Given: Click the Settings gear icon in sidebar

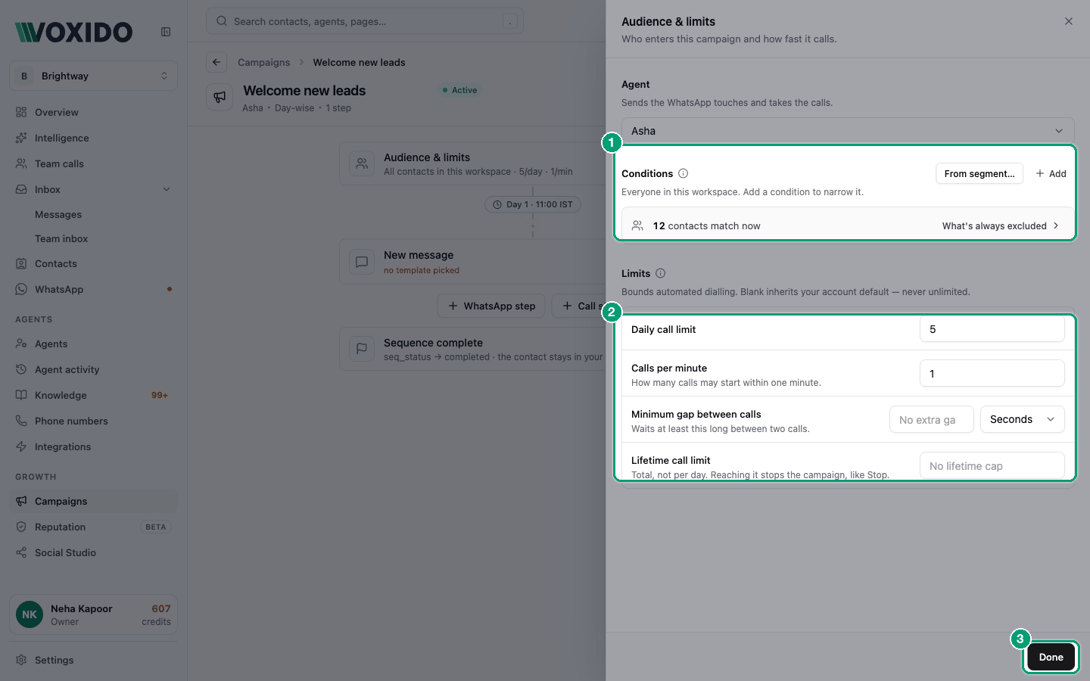Looking at the screenshot, I should tap(21, 660).
